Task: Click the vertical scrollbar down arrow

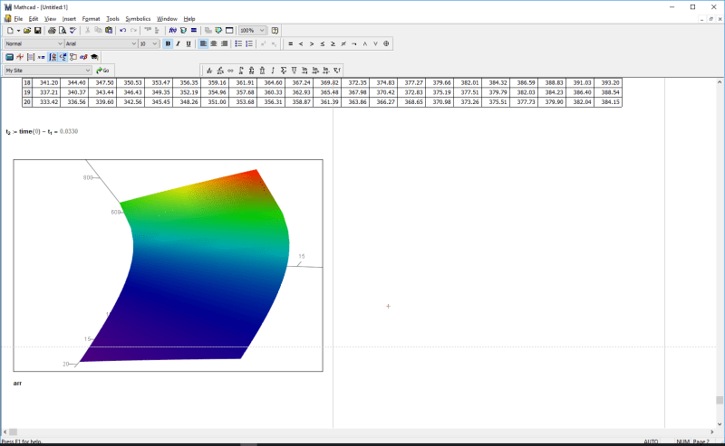Action: point(720,424)
